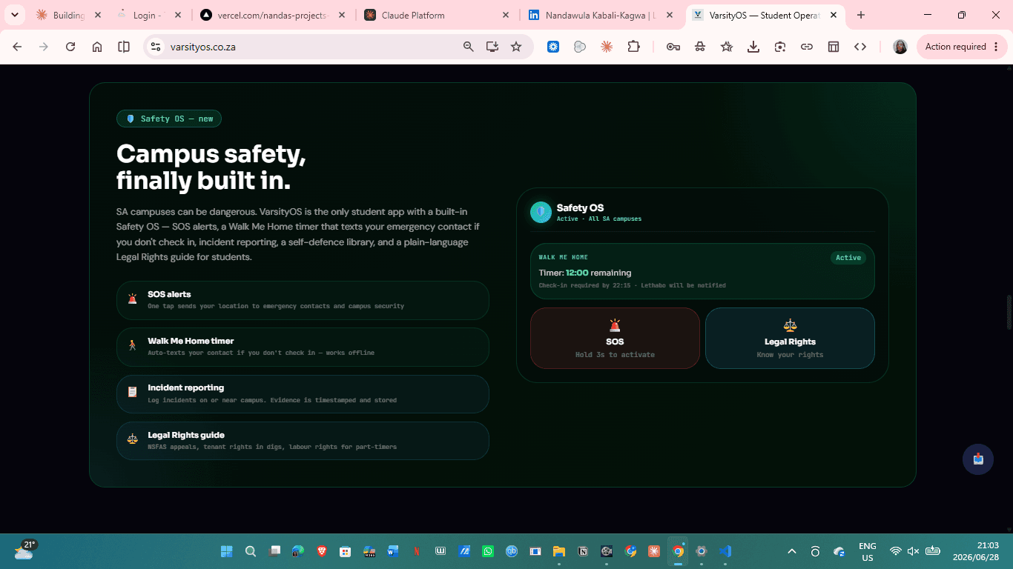Show hidden system tray icons
1013x569 pixels.
coord(792,551)
